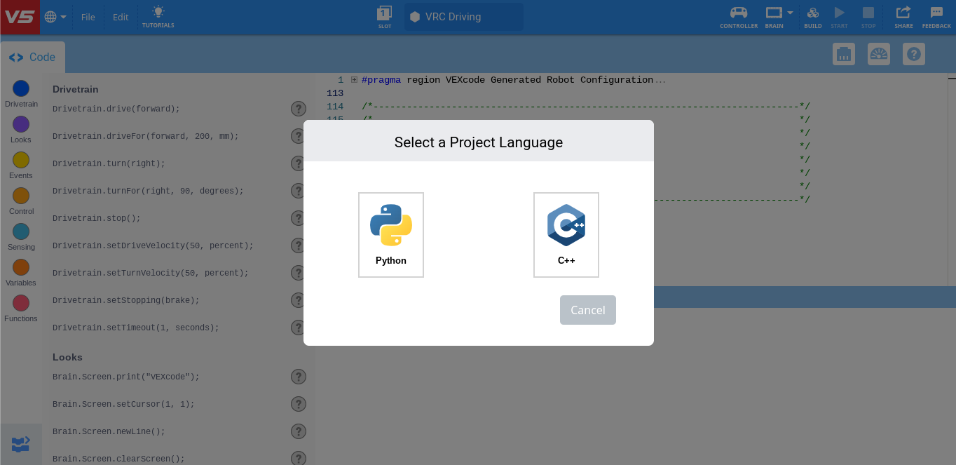Select the Events category

[x=21, y=166]
